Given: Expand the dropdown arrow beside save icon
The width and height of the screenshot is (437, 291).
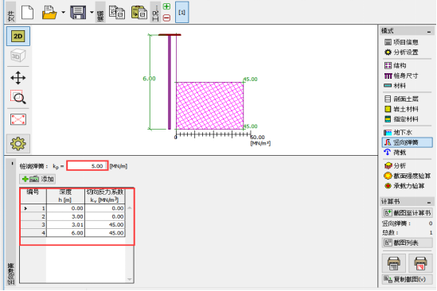Looking at the screenshot, I should pyautogui.click(x=92, y=13).
